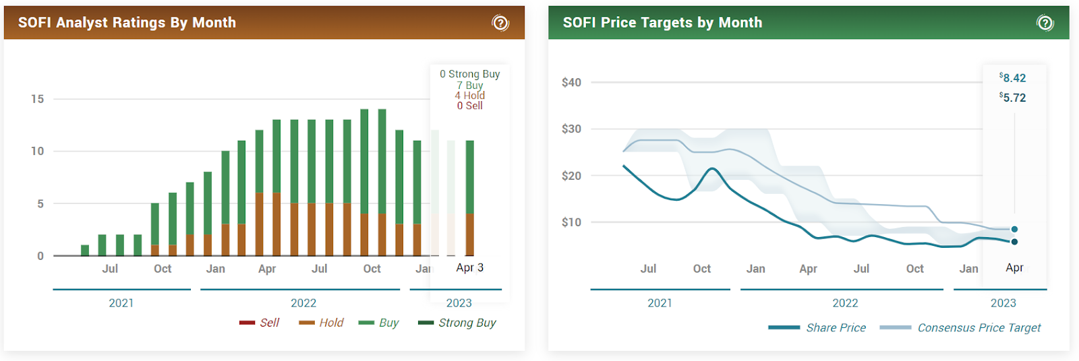The height and width of the screenshot is (361, 1079).
Task: Click help icon on Price Targets panel
Action: tap(1045, 23)
